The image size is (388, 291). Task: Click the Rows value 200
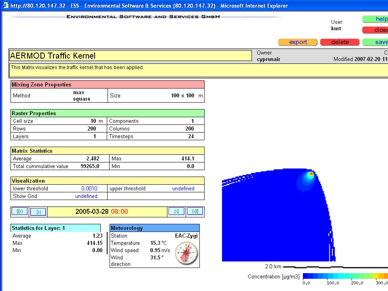92,129
